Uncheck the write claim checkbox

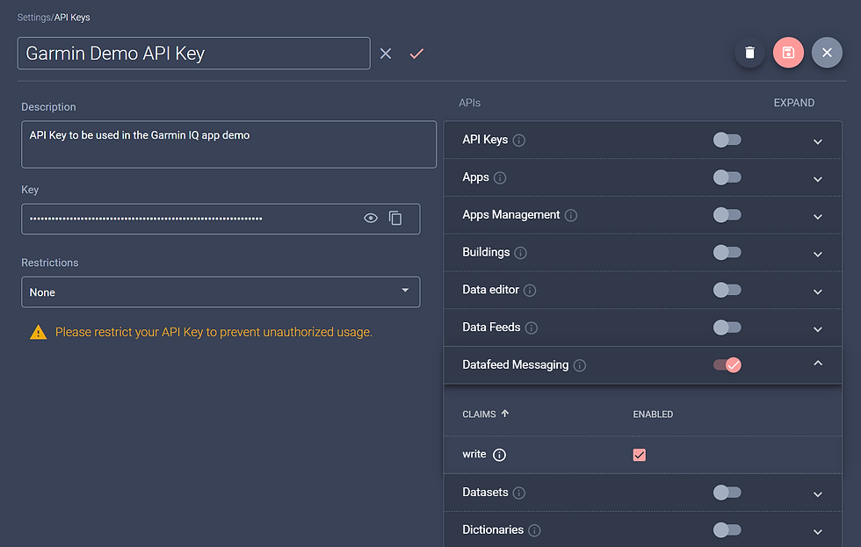pyautogui.click(x=640, y=455)
